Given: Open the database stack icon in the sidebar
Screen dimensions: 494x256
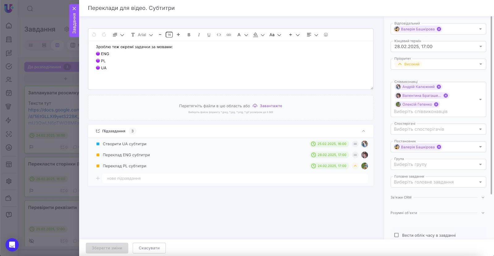Looking at the screenshot, I should (x=9, y=107).
